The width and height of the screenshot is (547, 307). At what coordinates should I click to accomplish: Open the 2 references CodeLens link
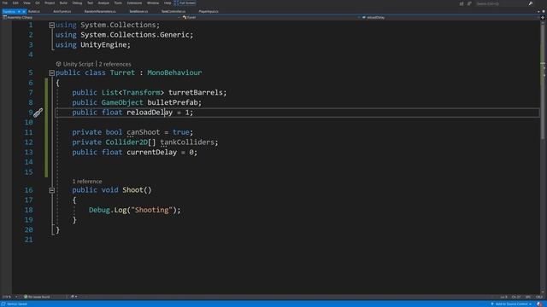[x=115, y=64]
